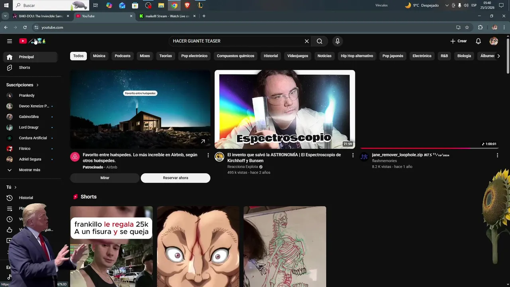Viewport: 510px width, 287px height.
Task: Select the Mixes filter chip
Action: click(145, 56)
